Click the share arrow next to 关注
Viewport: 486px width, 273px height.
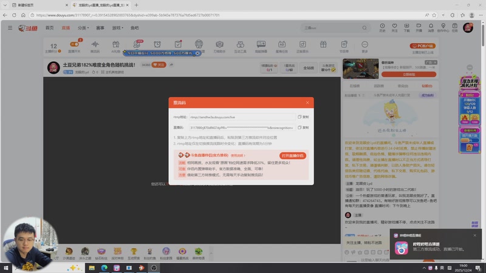click(x=171, y=65)
